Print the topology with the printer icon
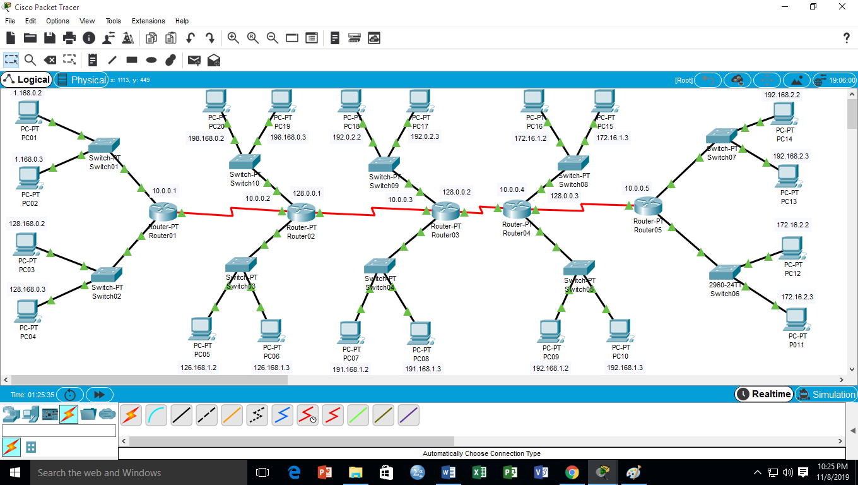 (69, 39)
